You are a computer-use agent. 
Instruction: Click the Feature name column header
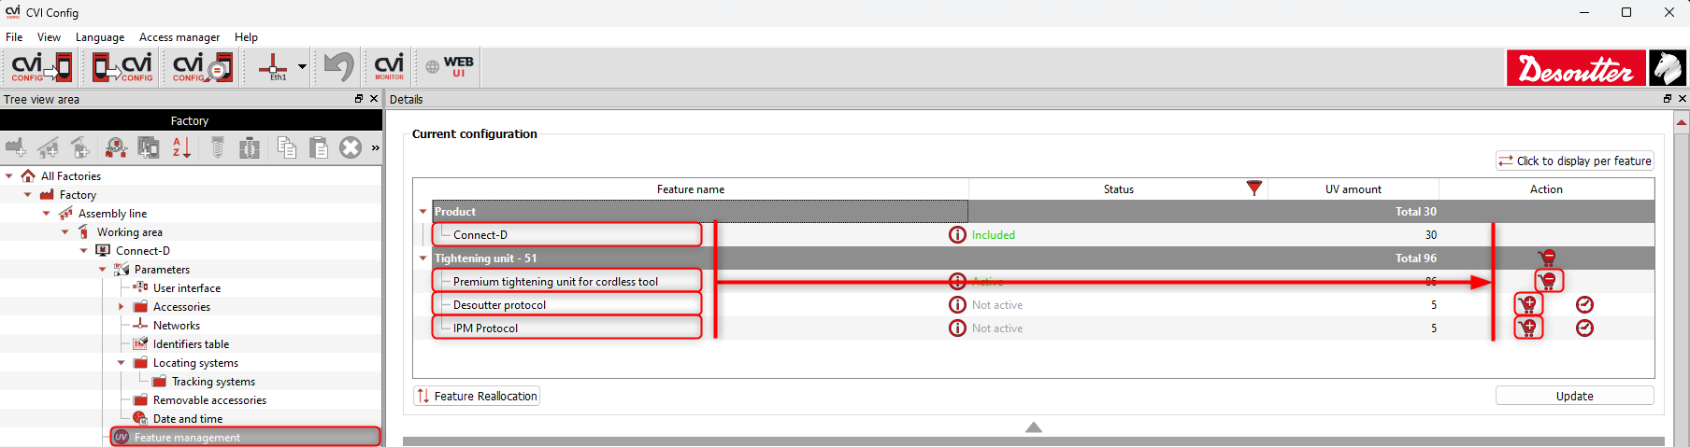[x=691, y=189]
